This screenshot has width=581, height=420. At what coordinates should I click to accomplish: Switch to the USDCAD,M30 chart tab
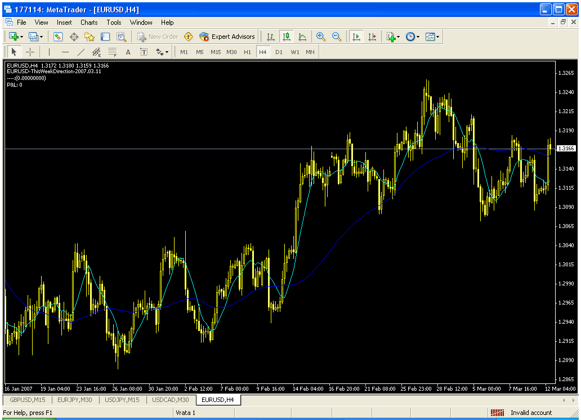click(171, 400)
